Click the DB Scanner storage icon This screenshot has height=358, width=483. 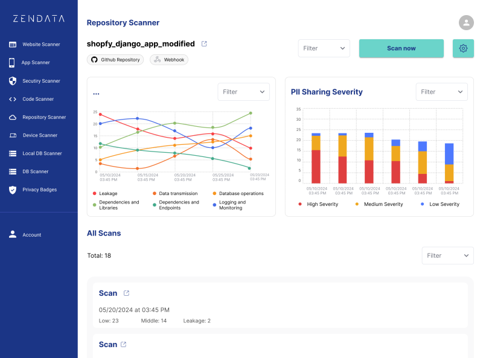(x=13, y=171)
